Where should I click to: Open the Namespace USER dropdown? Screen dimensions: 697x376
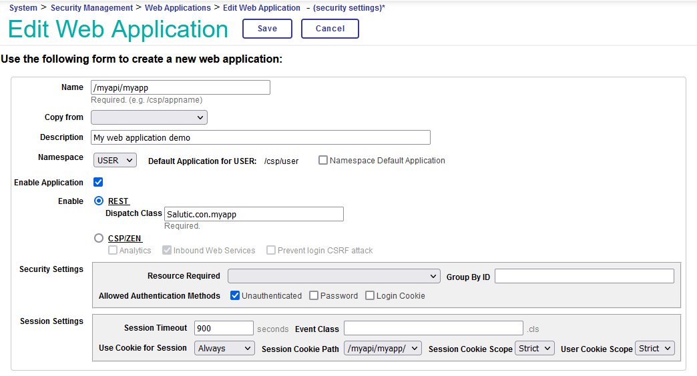point(114,160)
